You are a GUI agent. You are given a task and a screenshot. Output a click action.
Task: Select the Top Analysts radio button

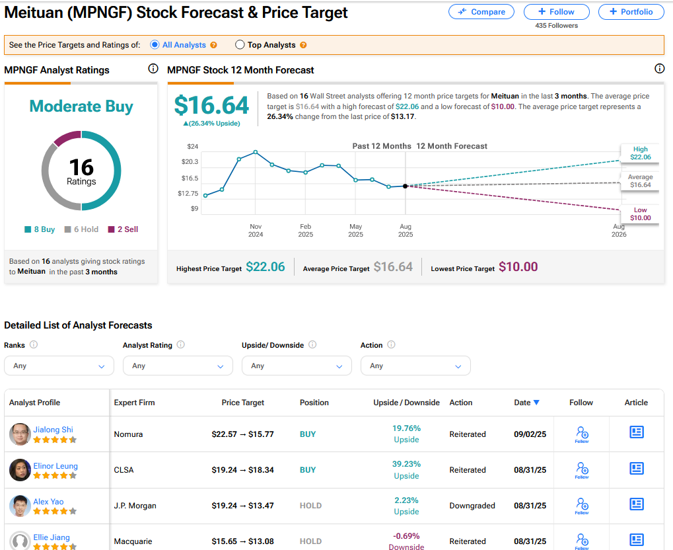pyautogui.click(x=240, y=45)
